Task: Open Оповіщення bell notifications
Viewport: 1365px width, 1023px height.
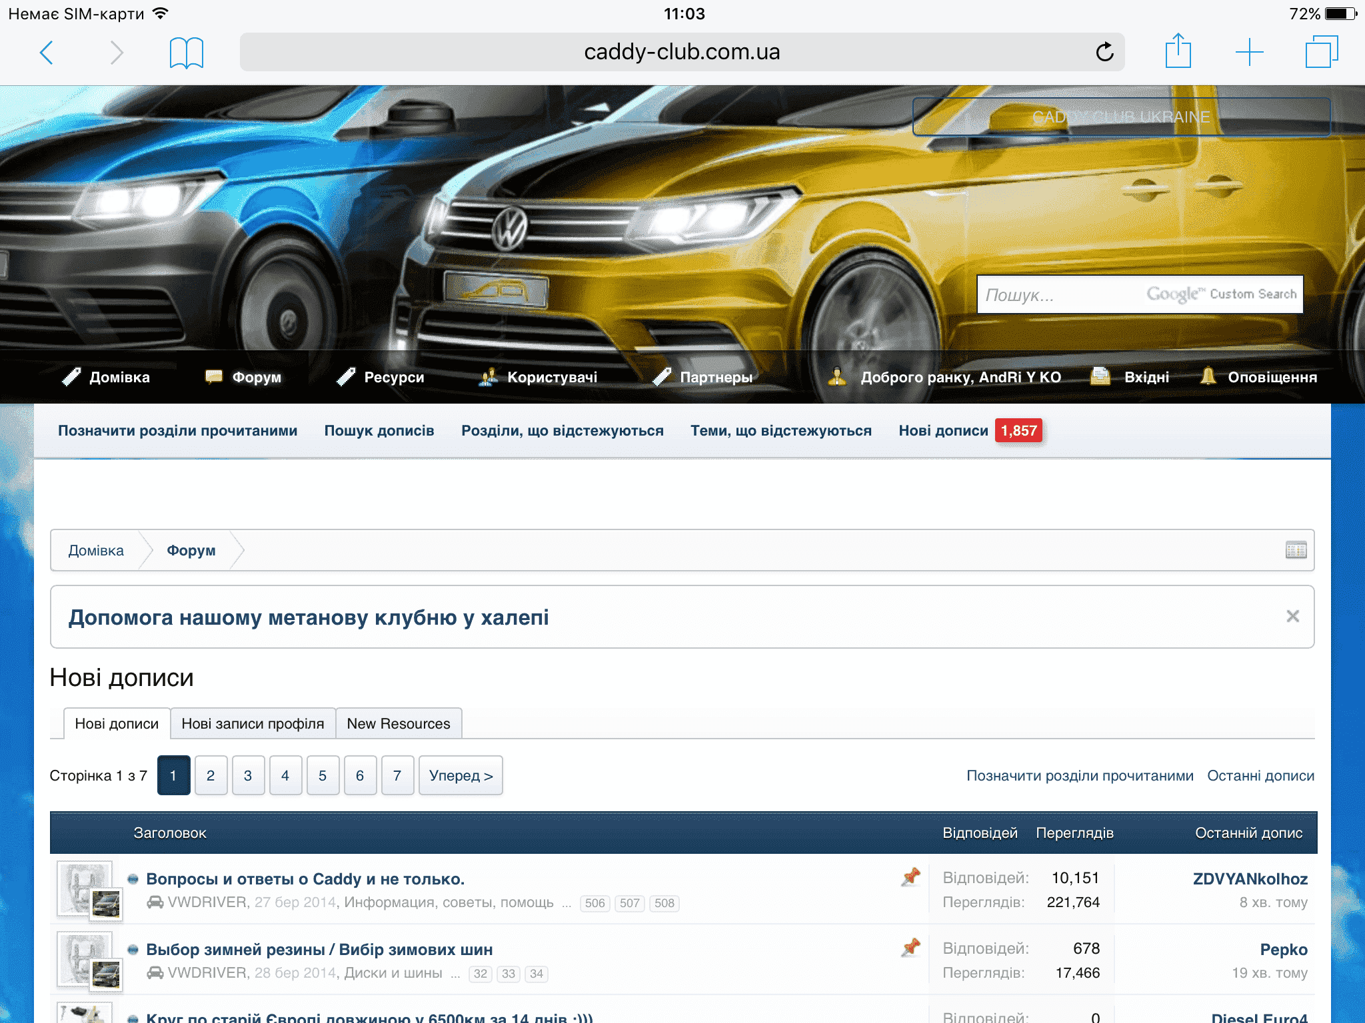Action: pyautogui.click(x=1258, y=377)
